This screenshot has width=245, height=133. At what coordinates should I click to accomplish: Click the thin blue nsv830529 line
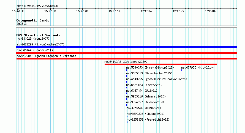[x=127, y=41]
